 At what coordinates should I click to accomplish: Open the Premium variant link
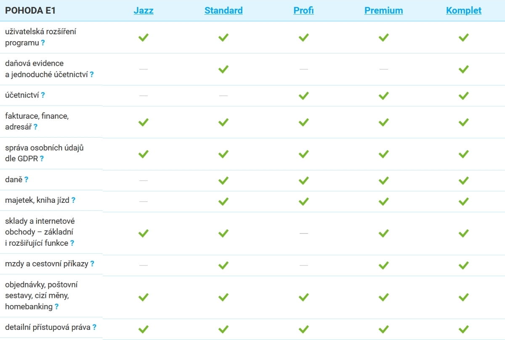(383, 11)
